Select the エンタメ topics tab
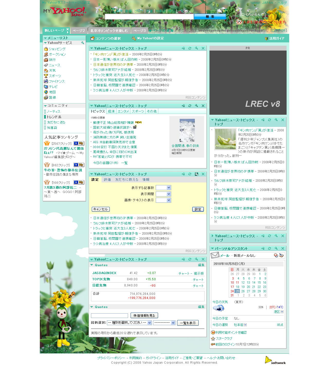This screenshot has width=329, height=367. click(123, 111)
